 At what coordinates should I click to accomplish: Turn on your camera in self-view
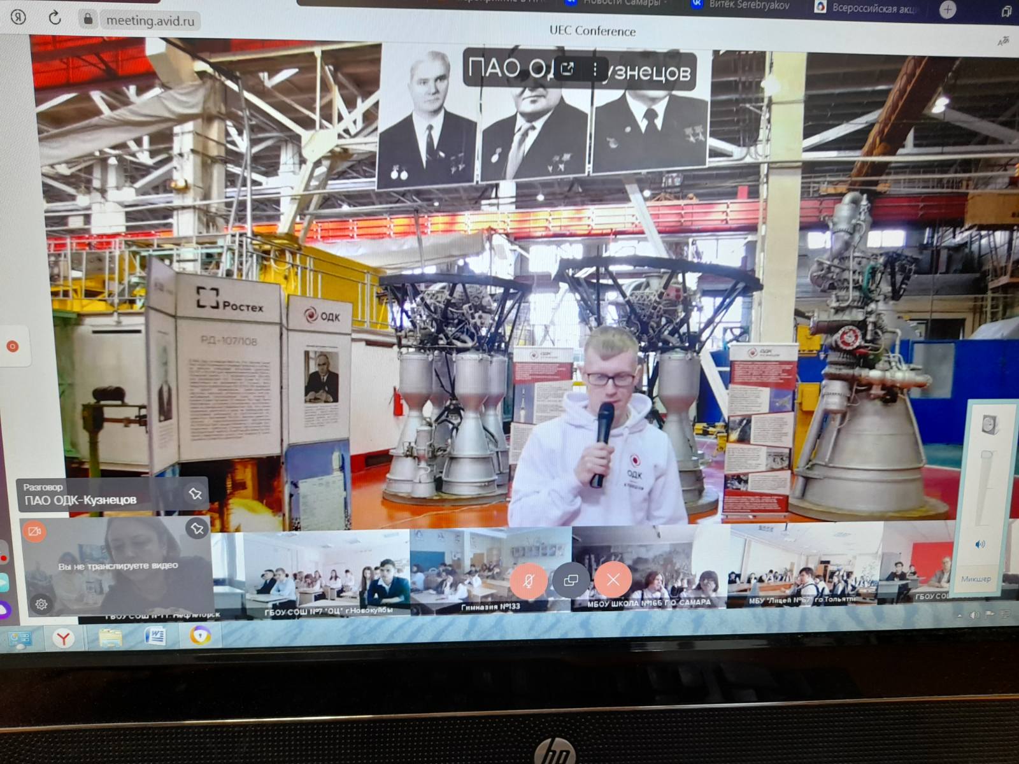pyautogui.click(x=34, y=530)
